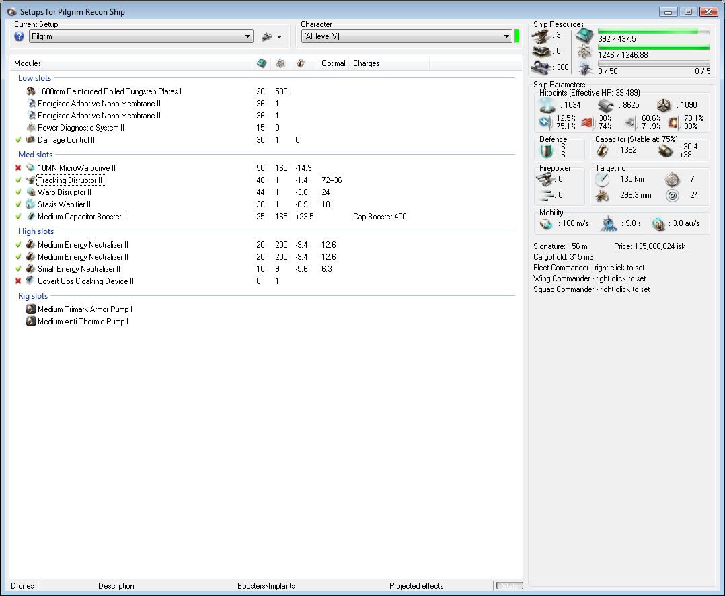Image resolution: width=725 pixels, height=596 pixels.
Task: Click the turret hardpoints icon in Ship Resources
Action: click(541, 36)
